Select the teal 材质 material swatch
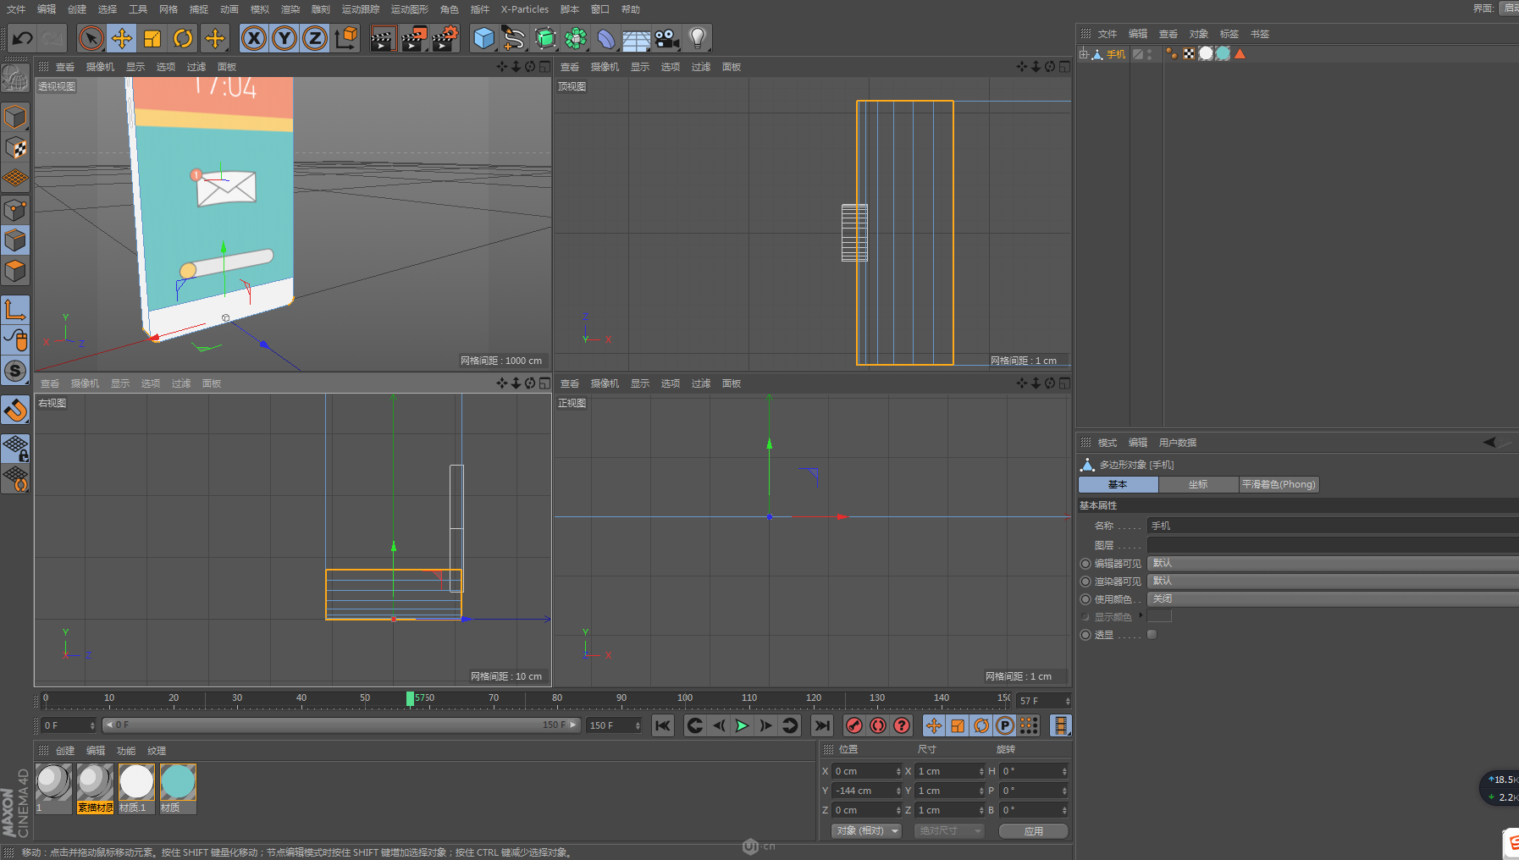Viewport: 1519px width, 860px height. [178, 783]
